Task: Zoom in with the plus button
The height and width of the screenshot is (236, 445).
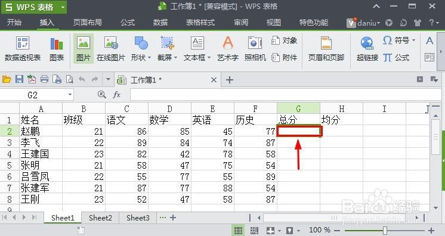Action: [x=431, y=230]
